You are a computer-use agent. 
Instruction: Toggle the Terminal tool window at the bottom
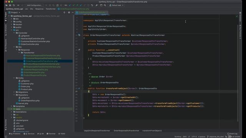pos(51,134)
